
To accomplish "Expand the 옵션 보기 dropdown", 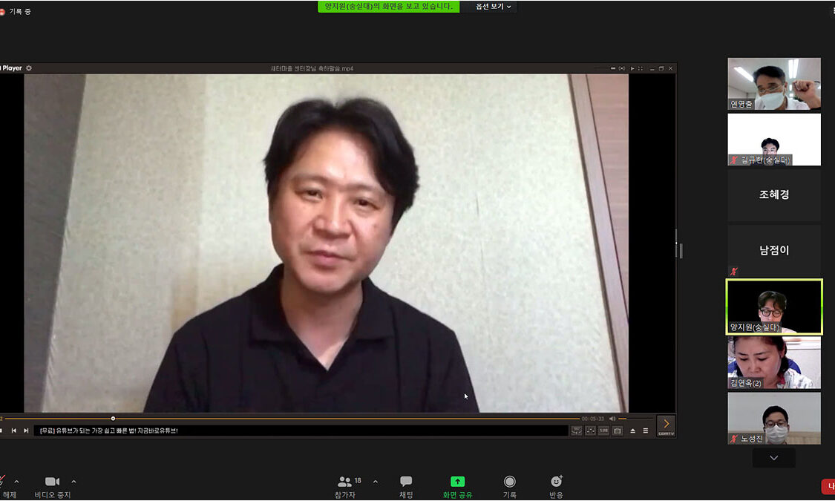I will point(493,7).
